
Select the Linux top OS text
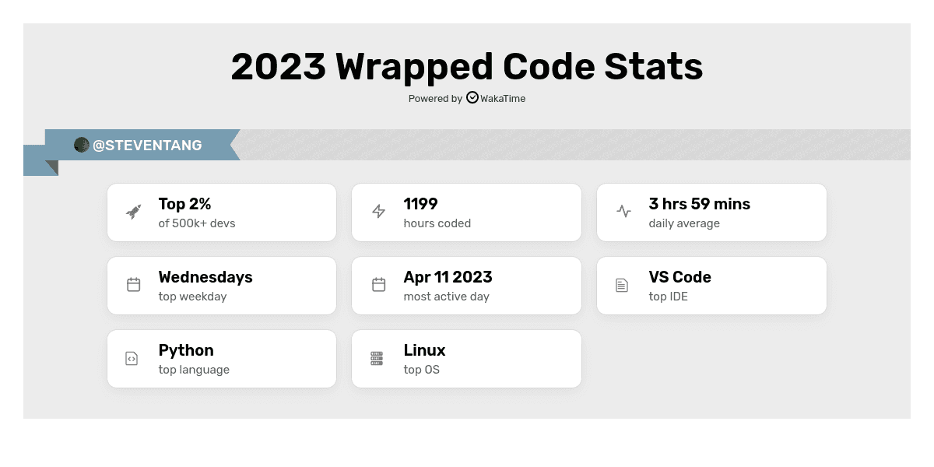tap(424, 350)
